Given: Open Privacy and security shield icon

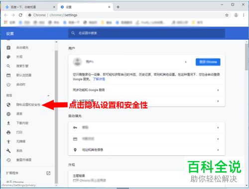Looking at the screenshot, I should (8, 104).
